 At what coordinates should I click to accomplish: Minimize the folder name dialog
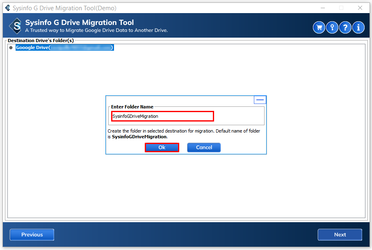pos(260,100)
